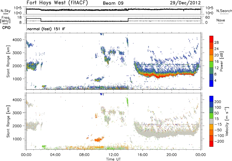Click the '16:00' time tick label
The image size is (232, 161).
(142, 155)
